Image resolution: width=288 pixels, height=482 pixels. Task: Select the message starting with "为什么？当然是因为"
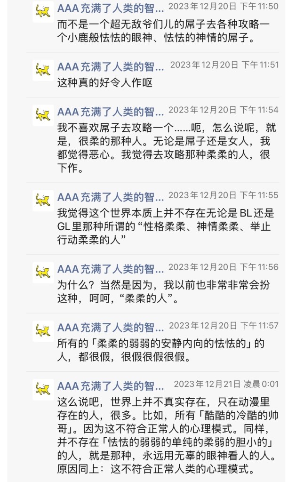165,291
